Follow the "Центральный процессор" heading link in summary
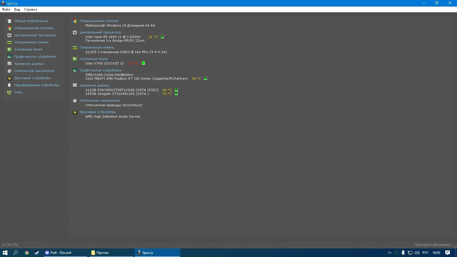The height and width of the screenshot is (257, 457). [100, 32]
